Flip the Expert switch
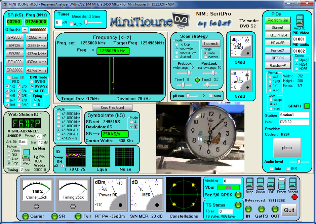This screenshot has height=224, width=316. coord(281,184)
